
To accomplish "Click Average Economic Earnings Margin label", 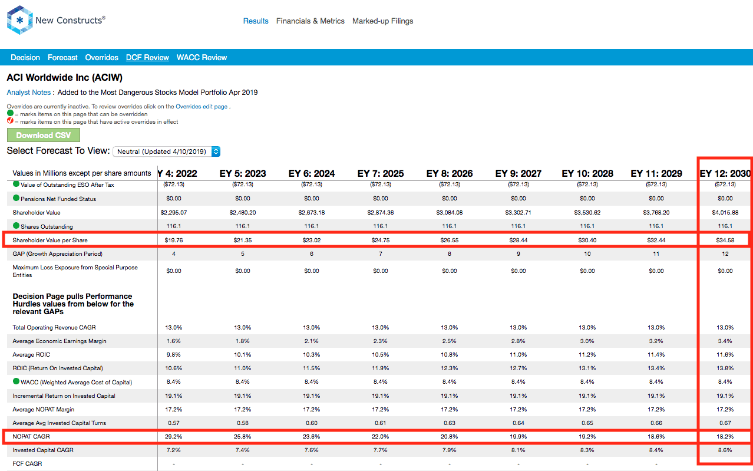I will [60, 341].
